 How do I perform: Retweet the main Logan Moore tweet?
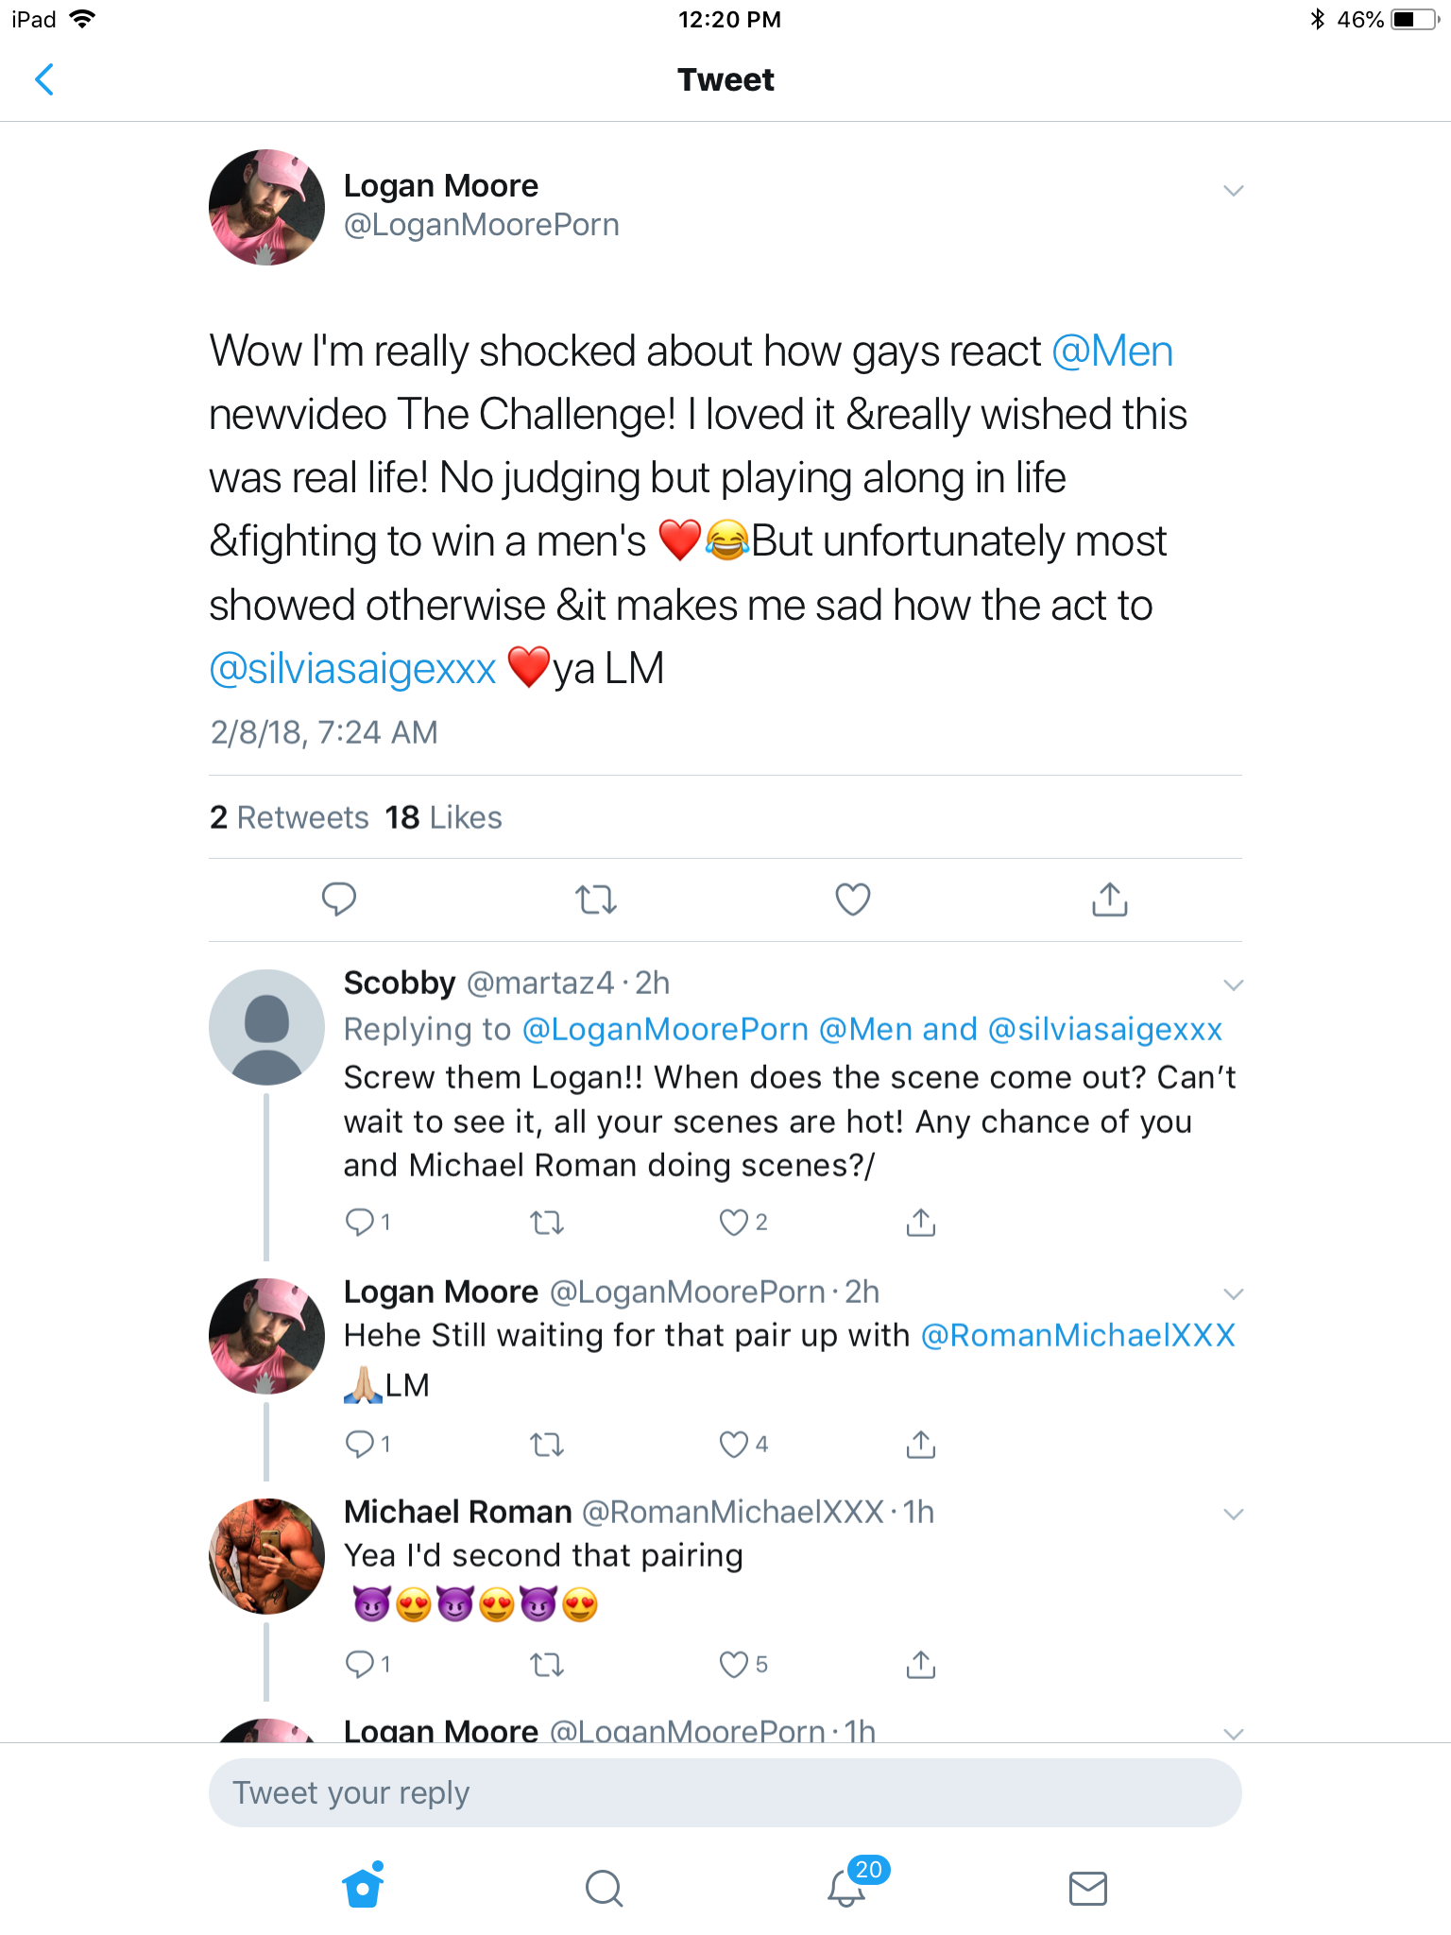tap(596, 899)
